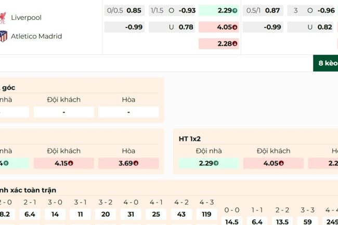Open the Atletico Madrid team name link

click(36, 36)
